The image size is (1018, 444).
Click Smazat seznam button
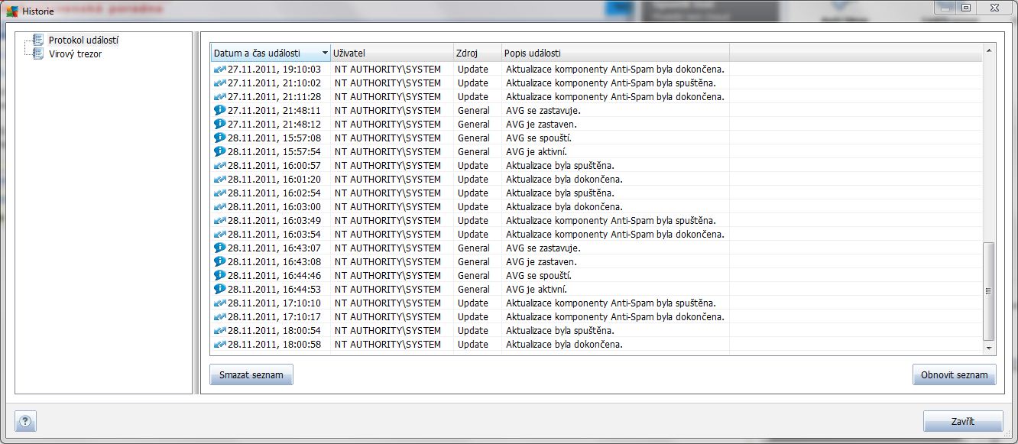click(x=251, y=375)
